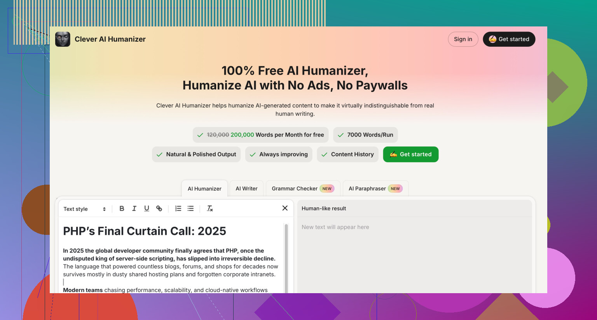Click the Clever AI Humanizer robot logo
Image resolution: width=597 pixels, height=320 pixels.
(63, 39)
